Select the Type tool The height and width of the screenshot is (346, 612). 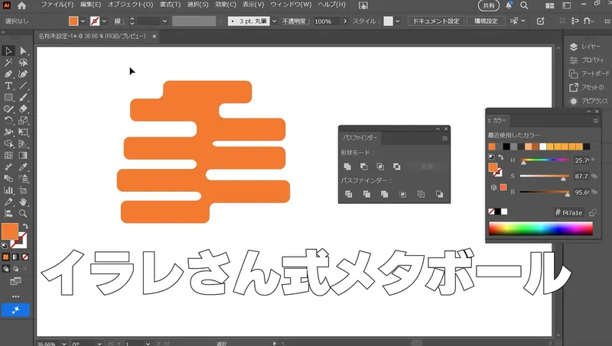(8, 86)
